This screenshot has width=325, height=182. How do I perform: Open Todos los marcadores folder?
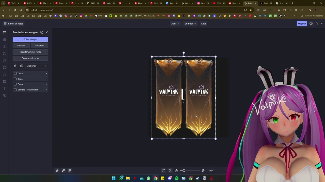[x=312, y=16]
